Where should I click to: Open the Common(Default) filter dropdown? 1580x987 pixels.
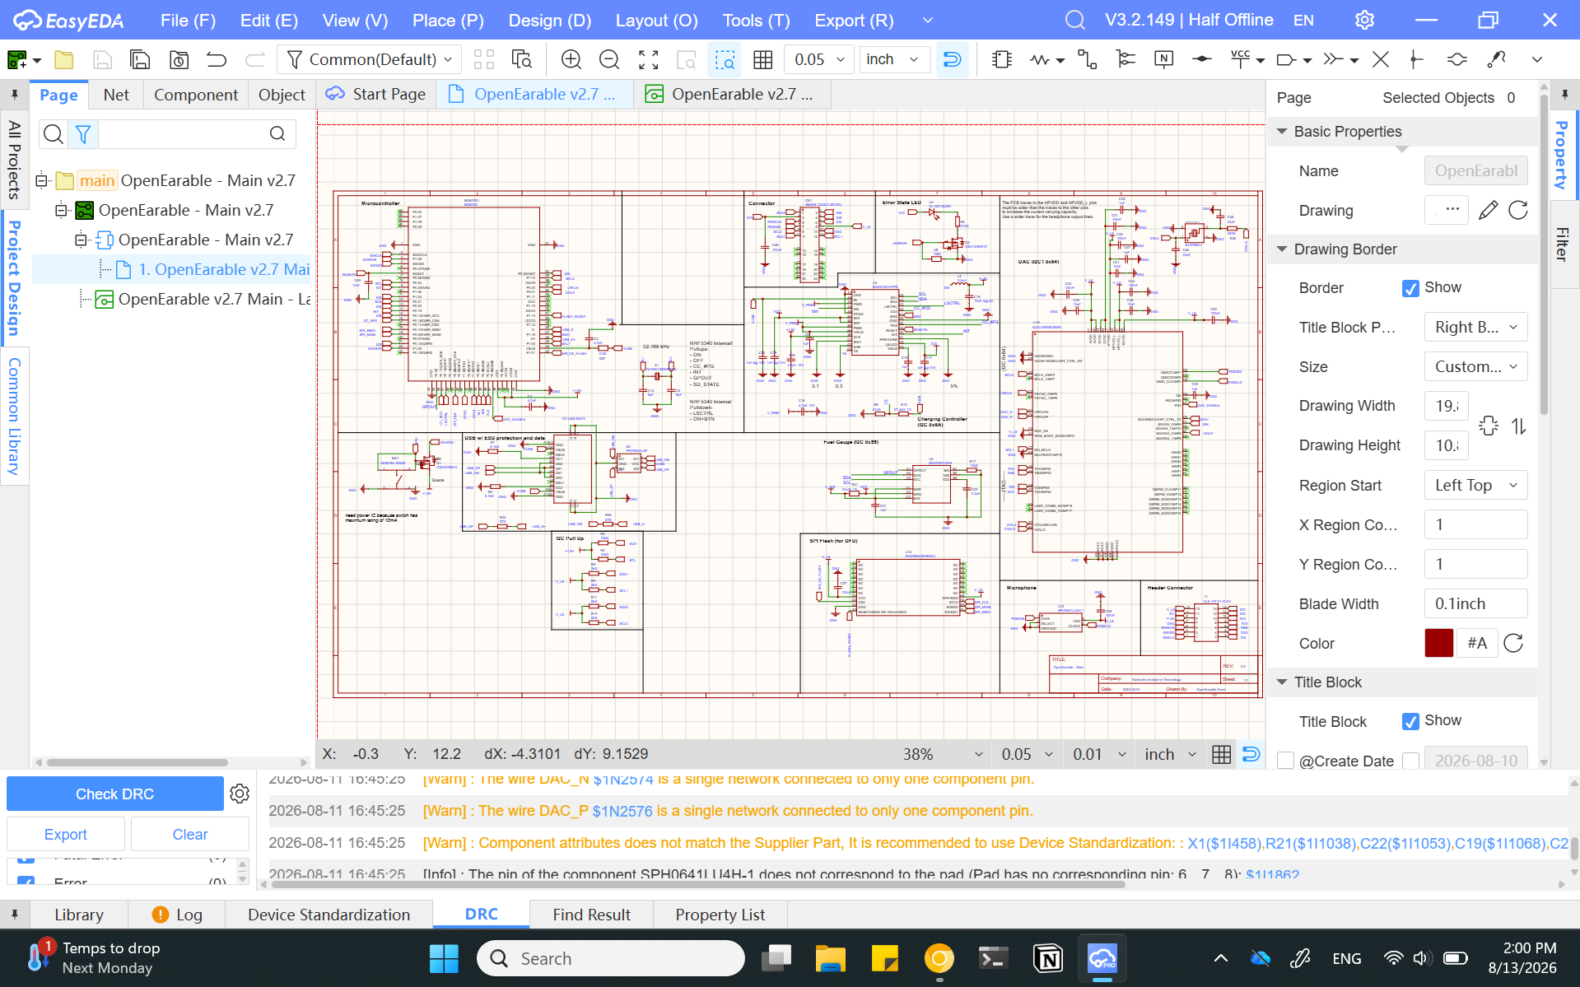coord(370,59)
